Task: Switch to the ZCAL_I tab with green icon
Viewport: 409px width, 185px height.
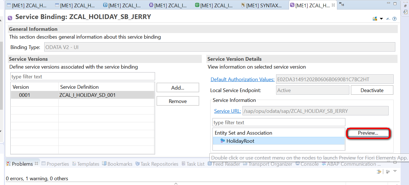Action: [x=214, y=5]
